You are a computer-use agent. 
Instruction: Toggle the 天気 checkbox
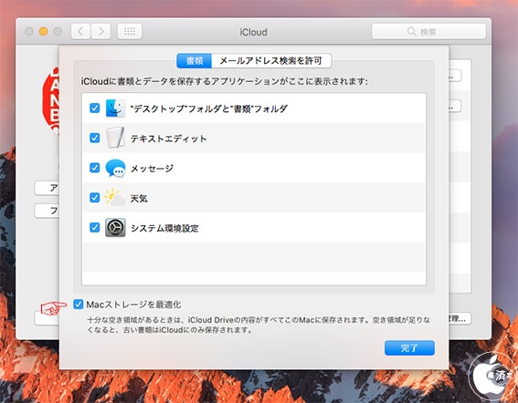[x=94, y=198]
